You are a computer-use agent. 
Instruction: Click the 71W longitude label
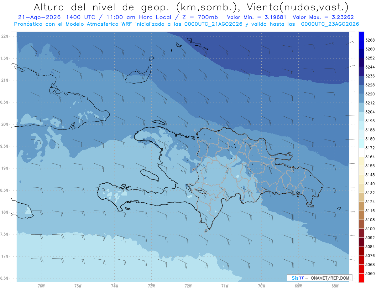[x=225, y=286]
